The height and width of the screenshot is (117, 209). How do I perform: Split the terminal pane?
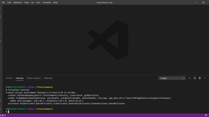click(x=195, y=78)
